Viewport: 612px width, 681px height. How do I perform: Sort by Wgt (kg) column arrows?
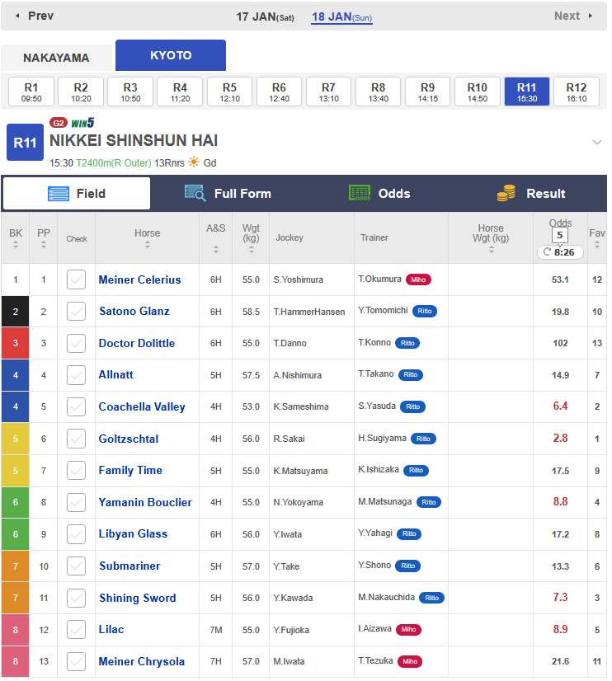click(x=251, y=249)
